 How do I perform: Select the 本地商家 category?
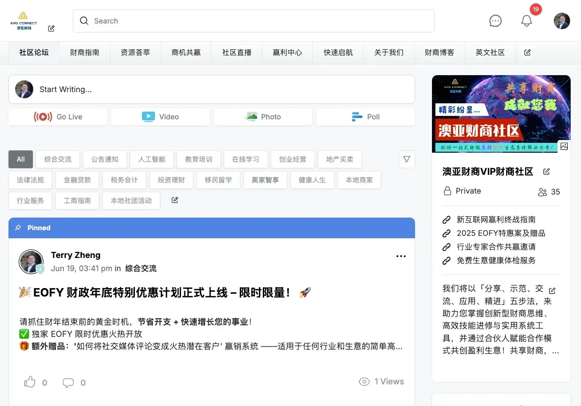(x=360, y=180)
